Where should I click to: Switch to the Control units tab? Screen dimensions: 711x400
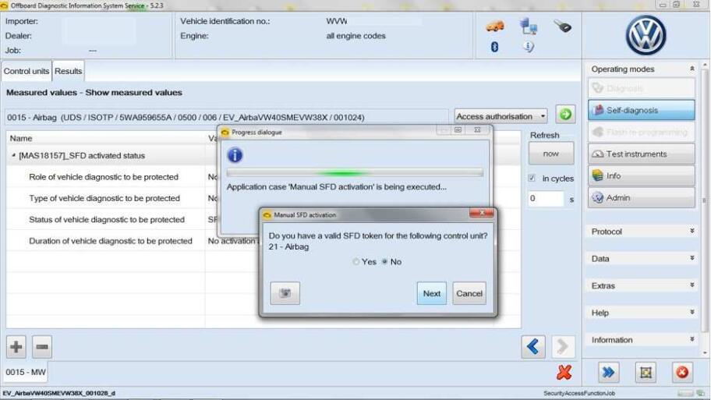pos(27,71)
